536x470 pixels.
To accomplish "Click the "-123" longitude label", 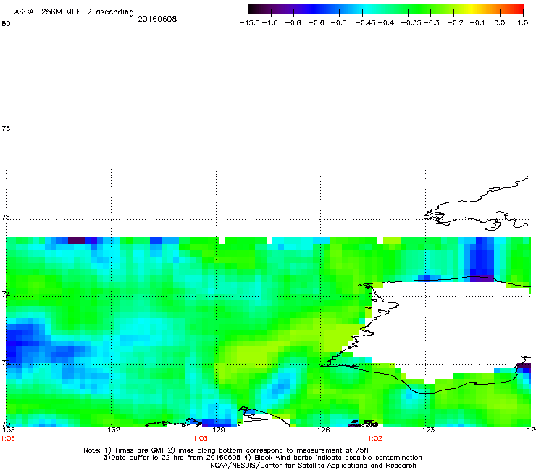I will (x=425, y=430).
